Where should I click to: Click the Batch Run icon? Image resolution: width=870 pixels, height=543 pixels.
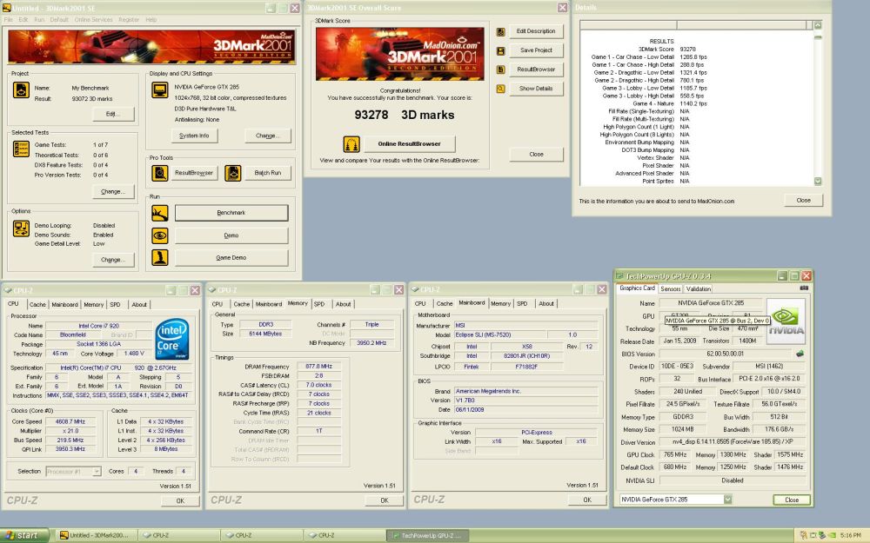point(233,173)
